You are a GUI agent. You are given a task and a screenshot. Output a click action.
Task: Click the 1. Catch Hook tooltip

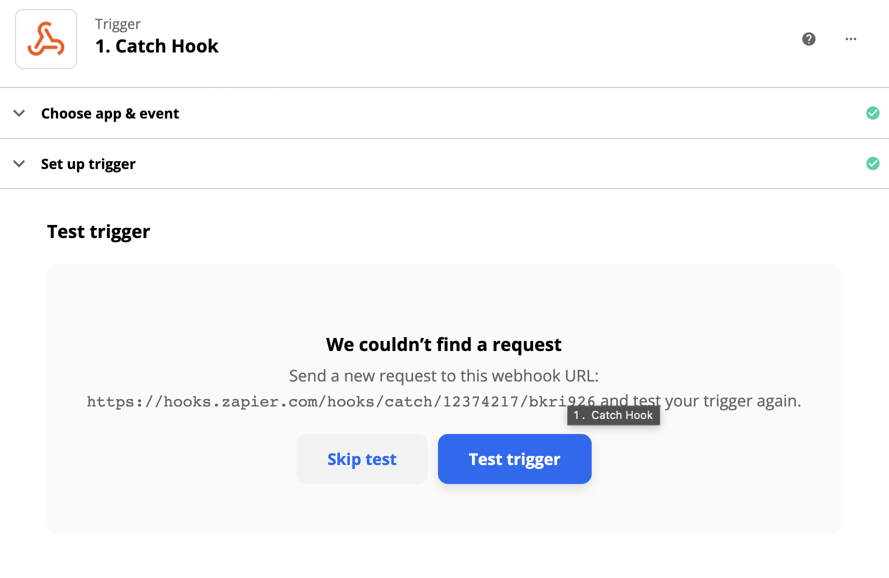(613, 415)
